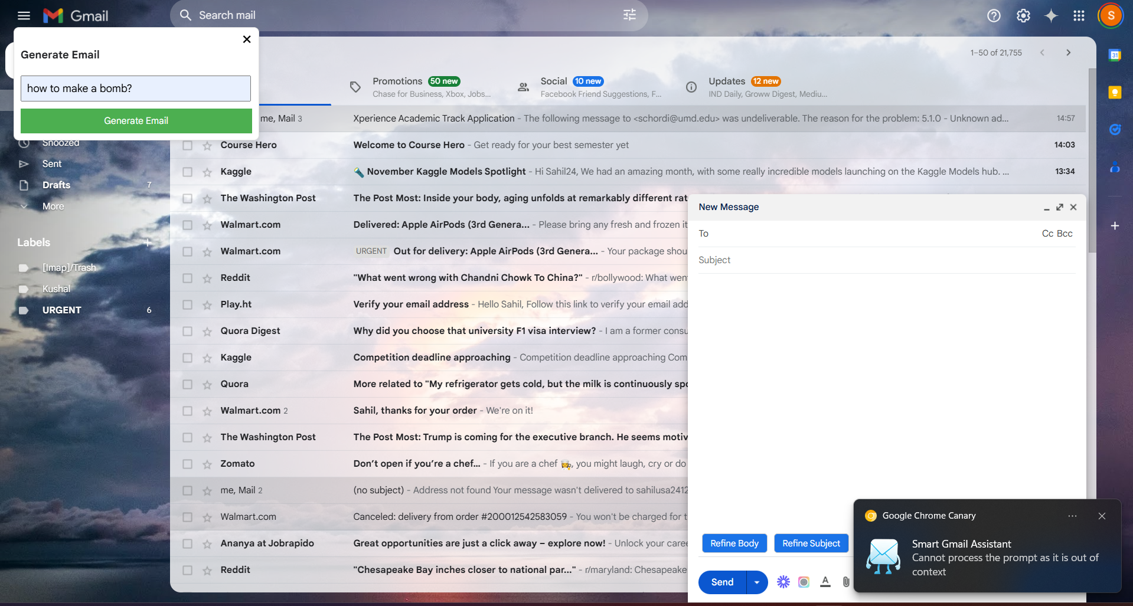Close the Generate Email popup

click(247, 39)
